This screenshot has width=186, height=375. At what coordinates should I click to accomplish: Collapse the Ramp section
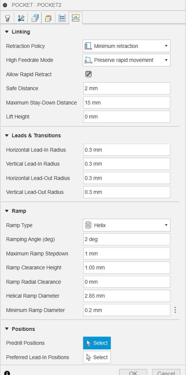(x=7, y=211)
